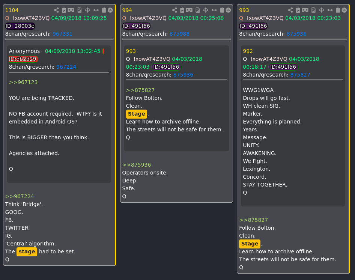Click text 'YOU are being TRACKED.'
The height and width of the screenshot is (280, 355).
click(x=42, y=98)
